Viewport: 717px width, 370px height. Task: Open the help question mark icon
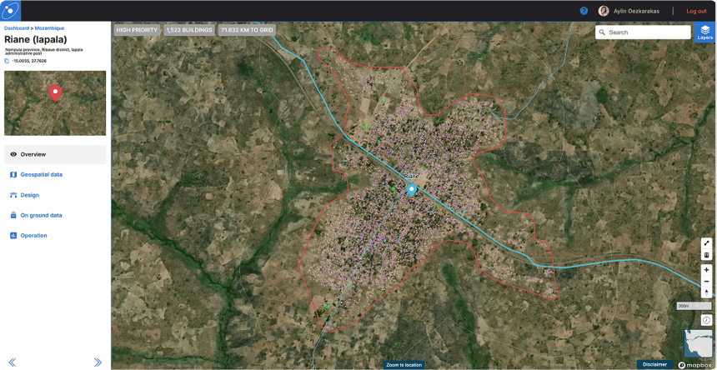584,11
